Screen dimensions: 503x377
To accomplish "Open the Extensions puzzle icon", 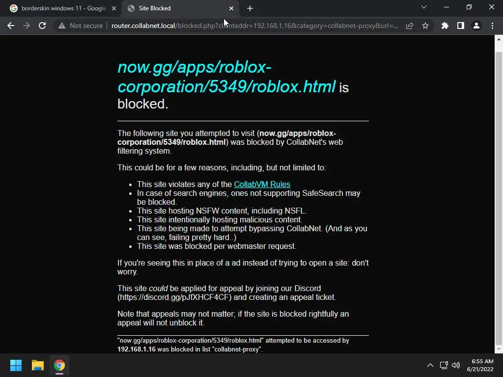I will [445, 26].
